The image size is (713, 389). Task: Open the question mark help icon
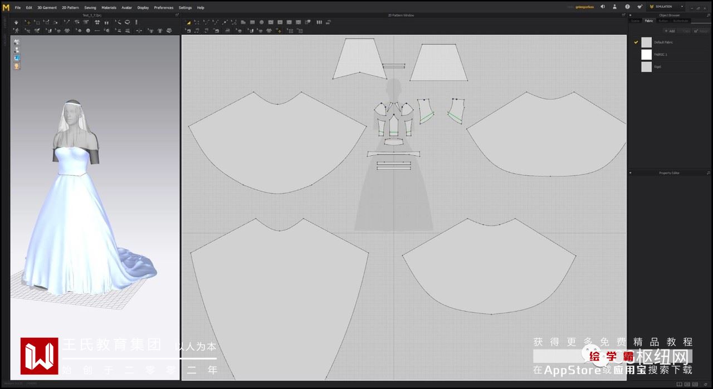627,7
